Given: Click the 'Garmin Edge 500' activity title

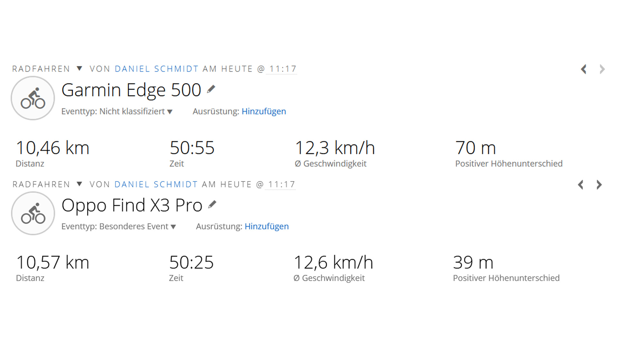Looking at the screenshot, I should click(x=131, y=90).
